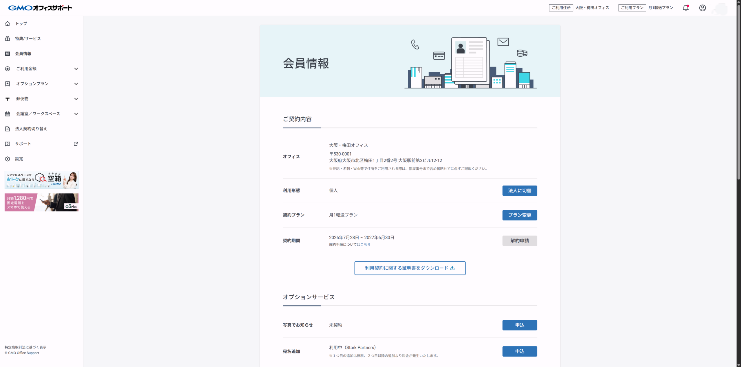
Task: Click the gear icon beside 設定
Action: [8, 159]
